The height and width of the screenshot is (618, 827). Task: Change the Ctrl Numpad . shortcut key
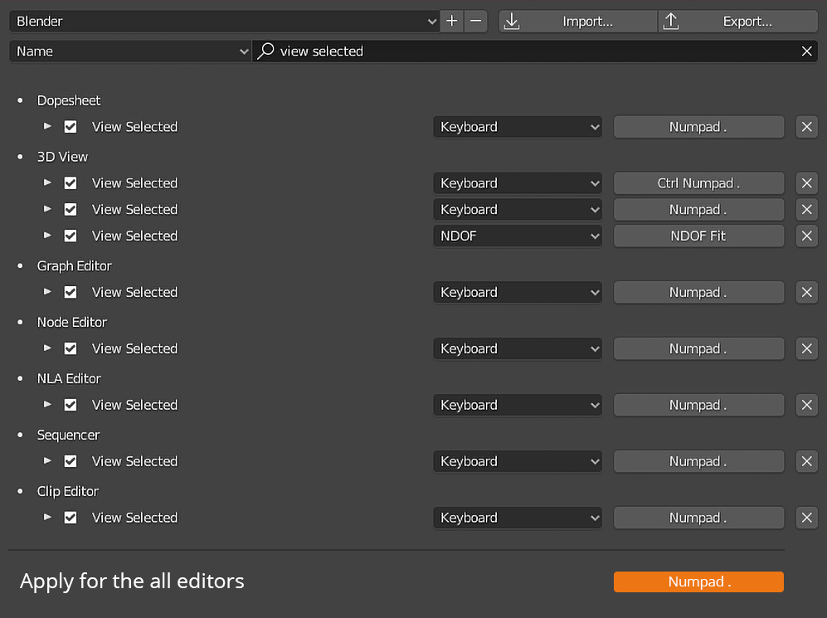click(x=698, y=183)
